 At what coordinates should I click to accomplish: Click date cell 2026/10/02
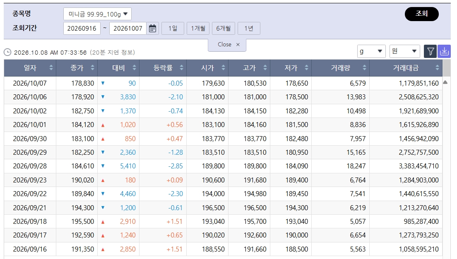click(x=30, y=111)
